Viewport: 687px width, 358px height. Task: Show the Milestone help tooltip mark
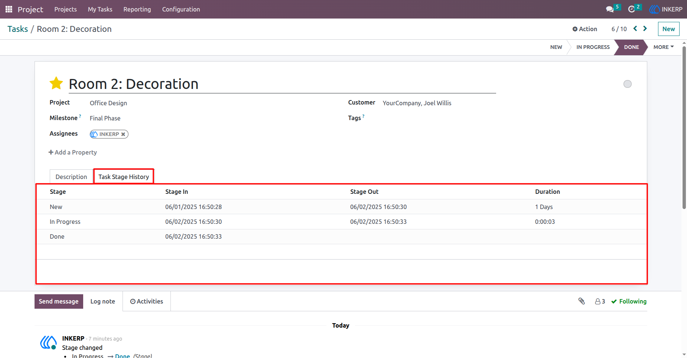tap(80, 116)
